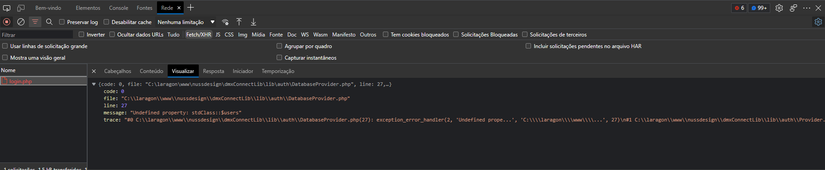
Task: Toggle the network filter bar icon
Action: point(35,22)
